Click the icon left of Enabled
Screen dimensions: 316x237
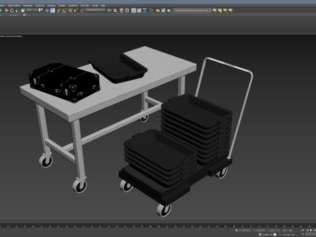(260, 234)
